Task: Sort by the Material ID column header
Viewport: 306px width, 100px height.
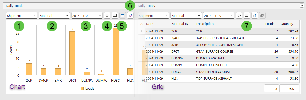Action: click(182, 24)
